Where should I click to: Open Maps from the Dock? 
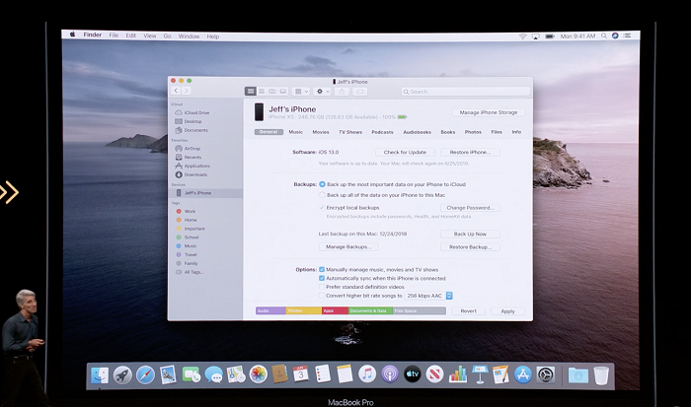point(236,374)
